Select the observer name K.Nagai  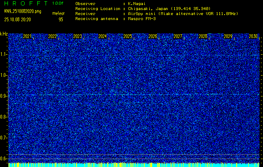137,3
